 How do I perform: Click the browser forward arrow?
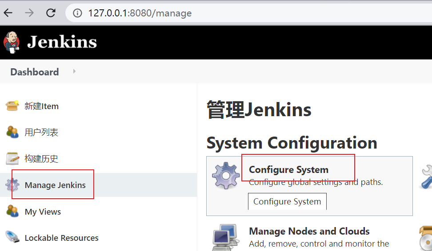pos(29,13)
